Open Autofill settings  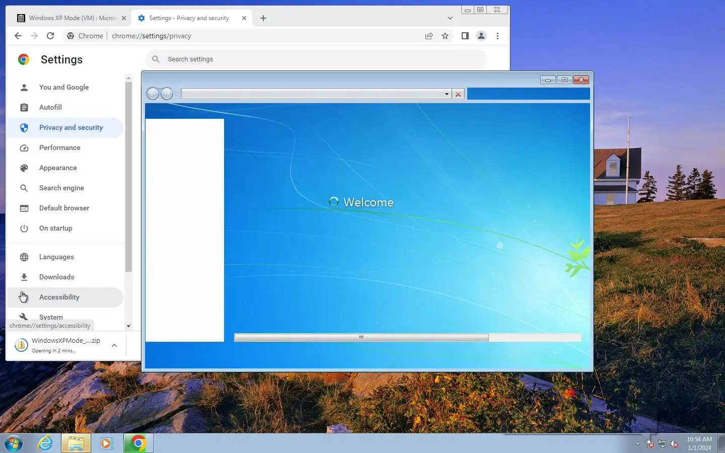coord(65,107)
